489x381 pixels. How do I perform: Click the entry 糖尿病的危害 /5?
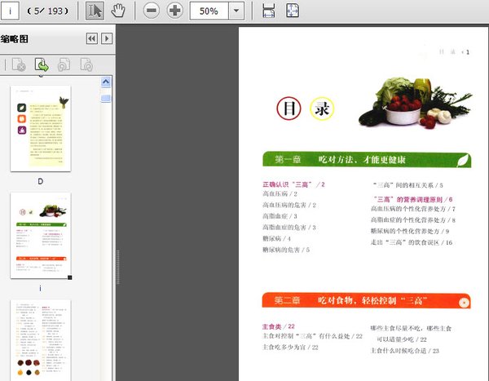(286, 250)
